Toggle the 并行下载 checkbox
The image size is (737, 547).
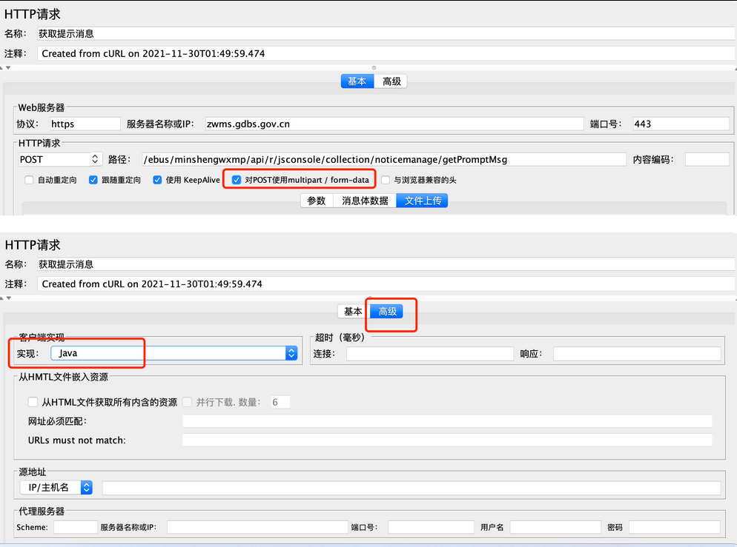pyautogui.click(x=187, y=402)
